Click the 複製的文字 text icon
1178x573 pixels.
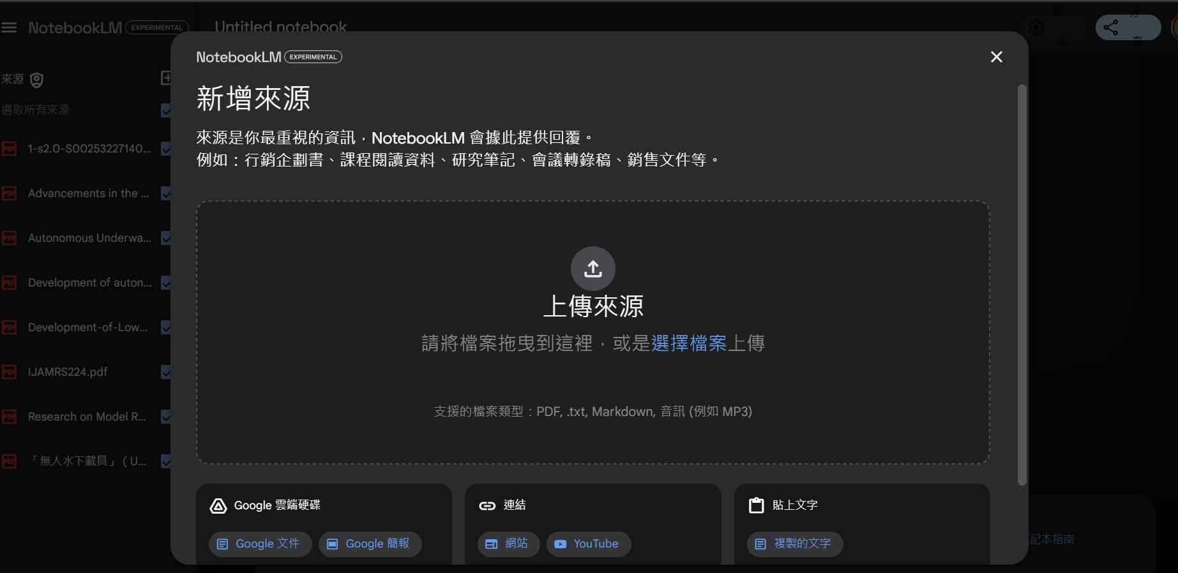point(760,544)
